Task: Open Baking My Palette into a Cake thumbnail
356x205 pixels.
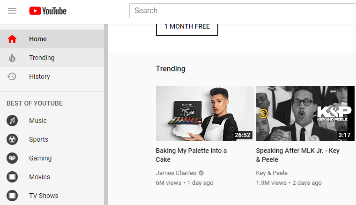Action: tap(205, 114)
